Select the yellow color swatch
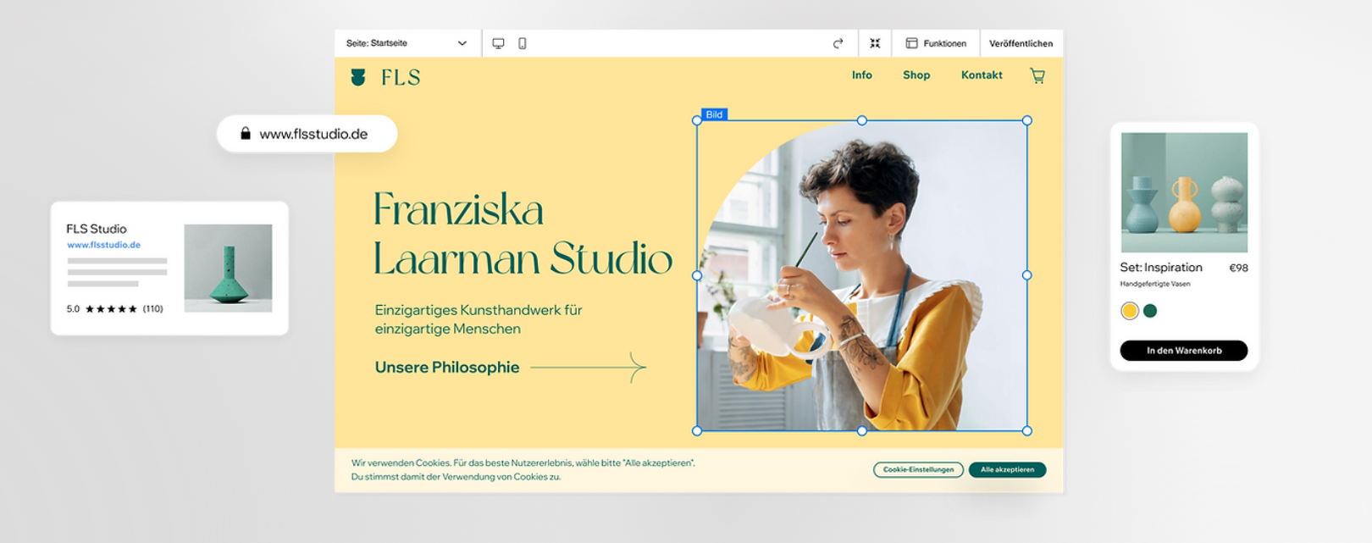The width and height of the screenshot is (1372, 543). point(1129,311)
